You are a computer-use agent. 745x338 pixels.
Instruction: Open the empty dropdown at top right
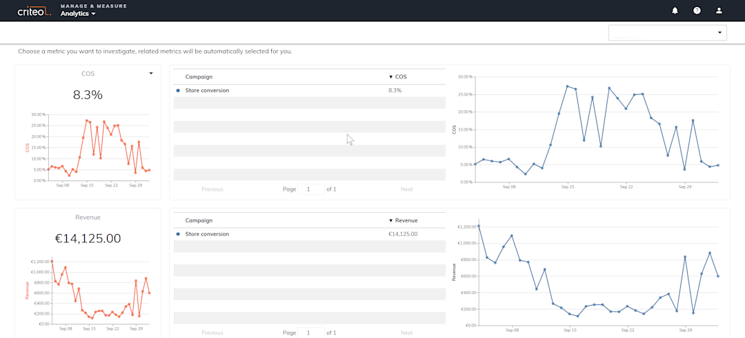coord(668,33)
